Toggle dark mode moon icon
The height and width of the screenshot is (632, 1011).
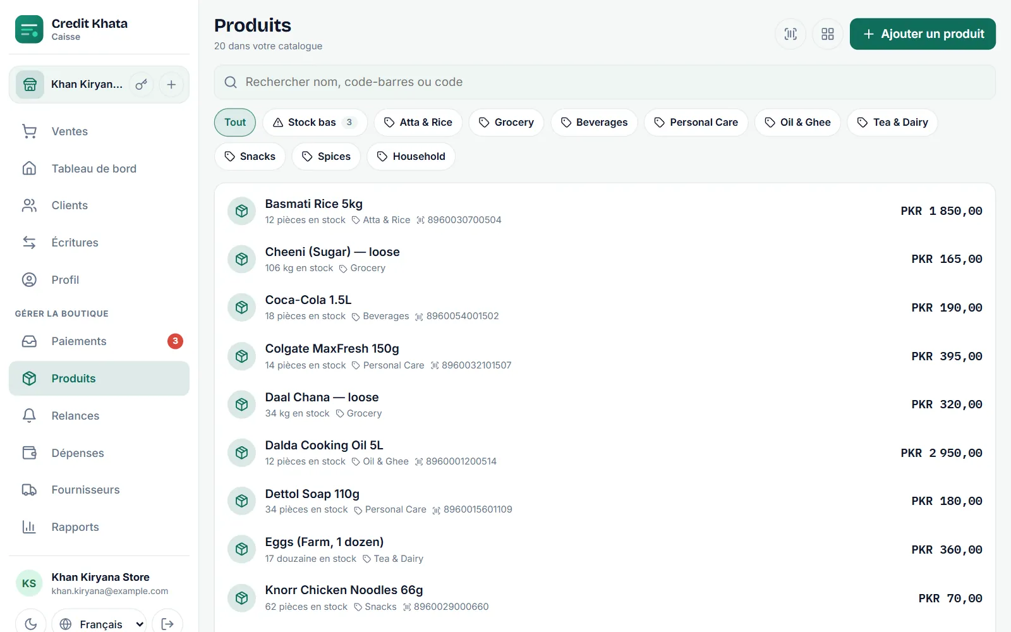31,624
